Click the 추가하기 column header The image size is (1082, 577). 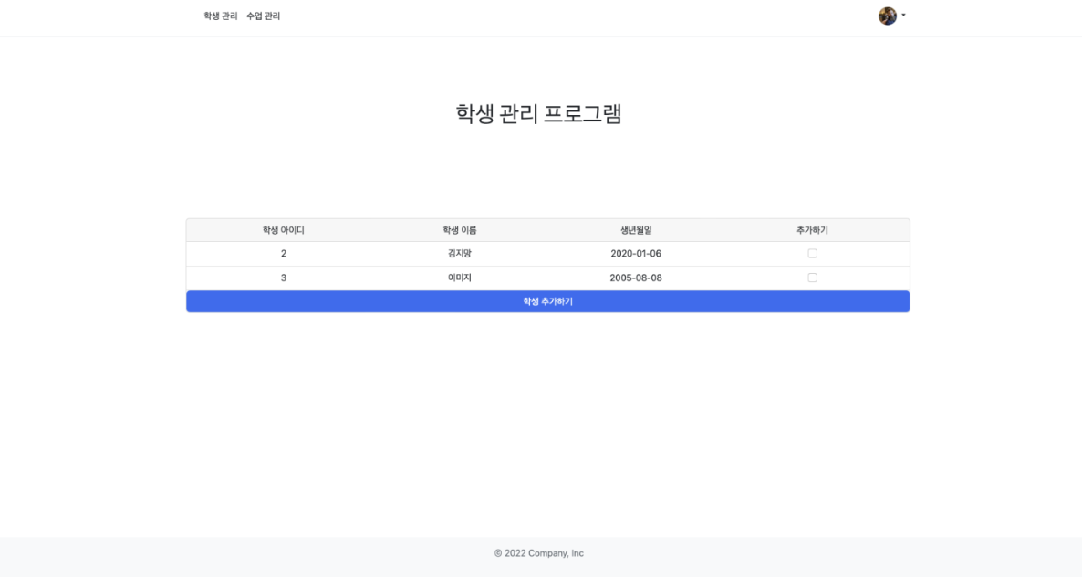pyautogui.click(x=812, y=230)
